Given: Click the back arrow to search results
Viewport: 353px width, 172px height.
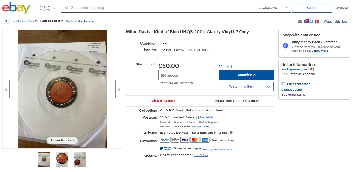Looking at the screenshot, I should click(6, 21).
